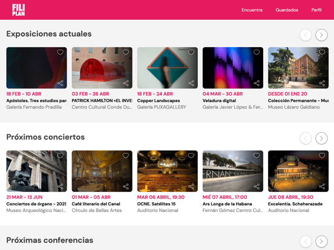Open Fernán Gómez wall thumbnail
334x250 pixels.
pyautogui.click(x=232, y=171)
